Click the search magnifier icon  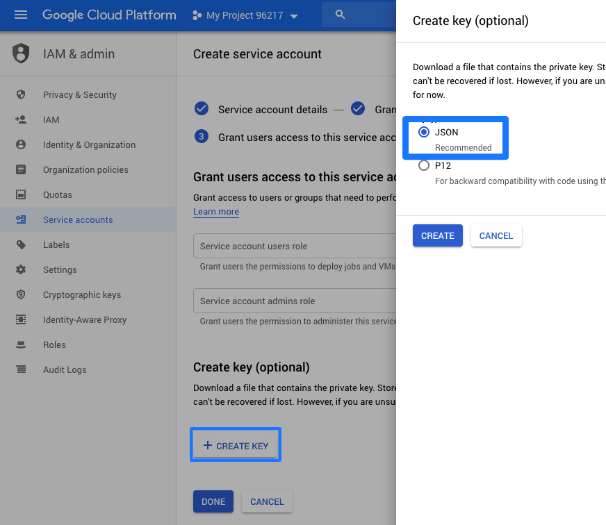(340, 15)
